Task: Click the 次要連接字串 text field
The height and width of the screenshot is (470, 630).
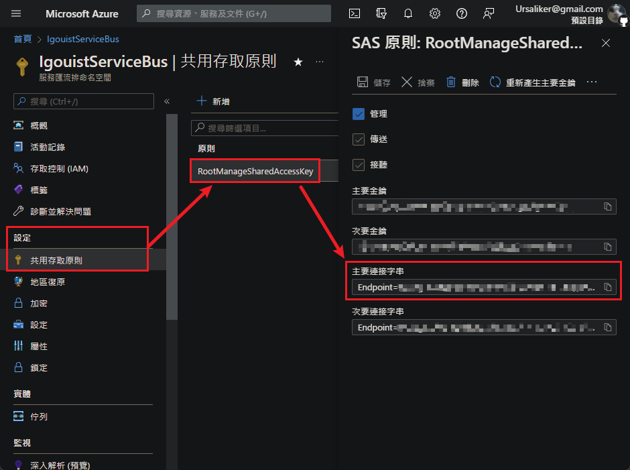Action: 484,327
